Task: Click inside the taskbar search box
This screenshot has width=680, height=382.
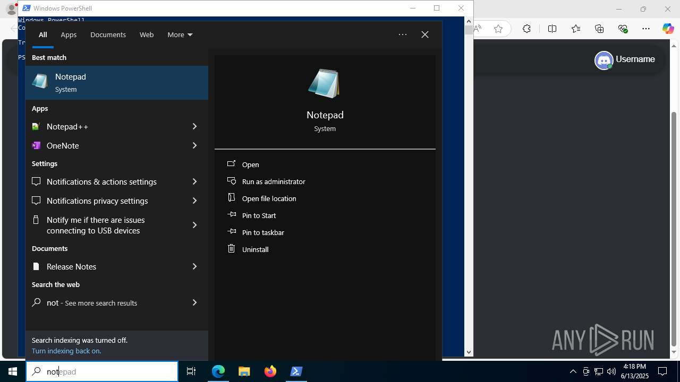Action: 102,371
